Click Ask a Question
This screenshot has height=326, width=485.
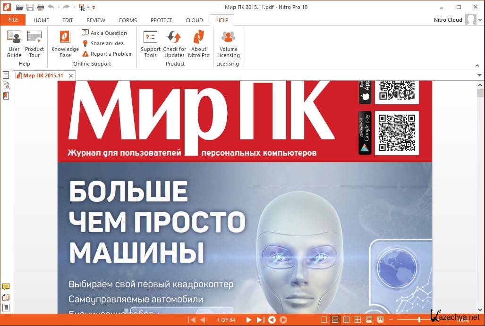[x=104, y=33]
